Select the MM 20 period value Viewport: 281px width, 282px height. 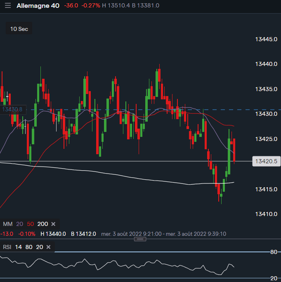[x=20, y=224]
